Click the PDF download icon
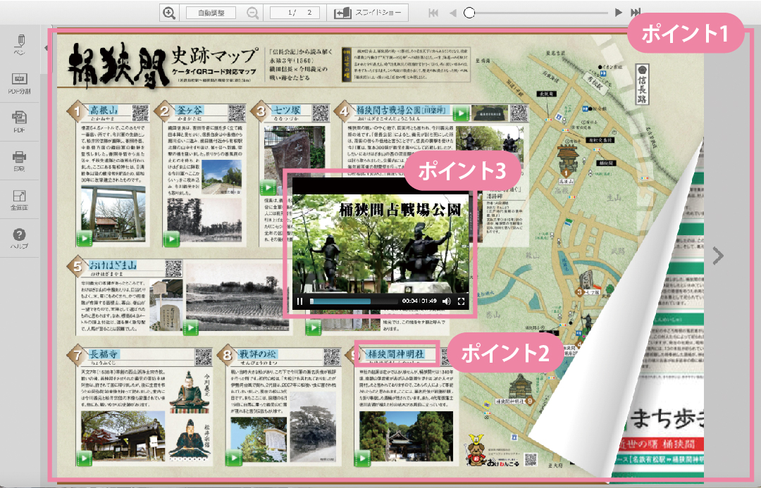Viewport: 761px width, 488px height. click(20, 120)
